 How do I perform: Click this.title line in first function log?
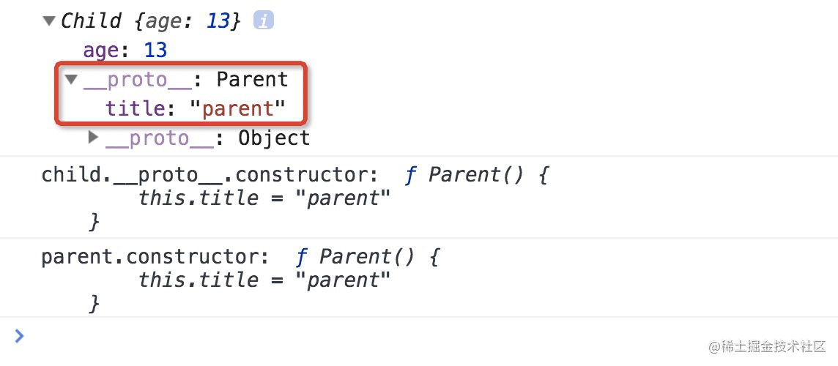[x=265, y=198]
